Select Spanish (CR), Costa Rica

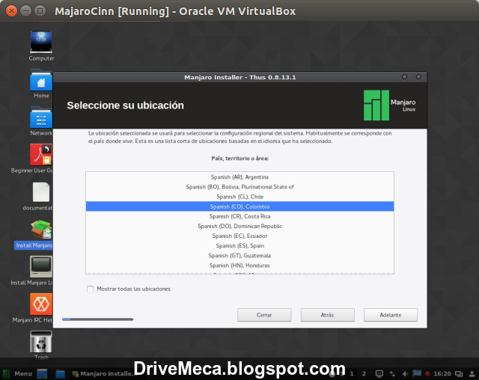[x=239, y=216]
